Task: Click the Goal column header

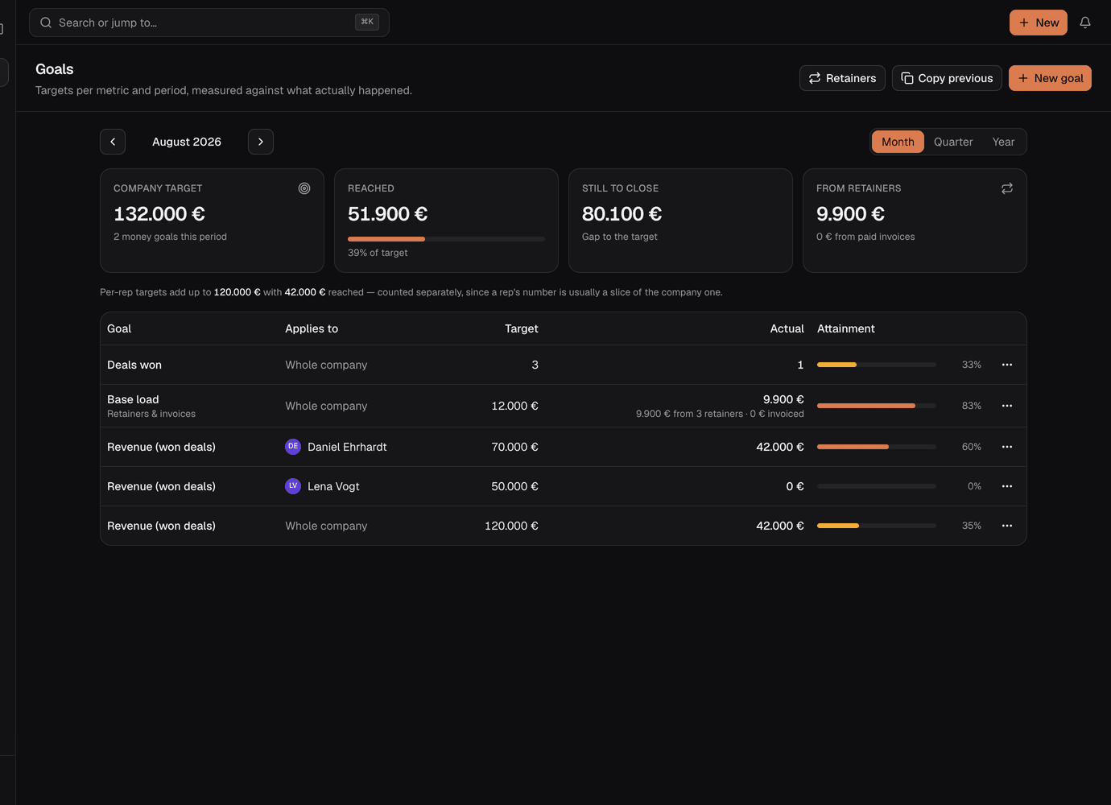Action: 119,328
